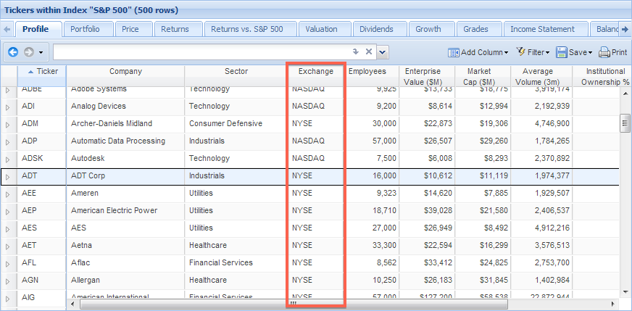632x311 pixels.
Task: Select the Analog Devices company cell
Action: coord(126,107)
